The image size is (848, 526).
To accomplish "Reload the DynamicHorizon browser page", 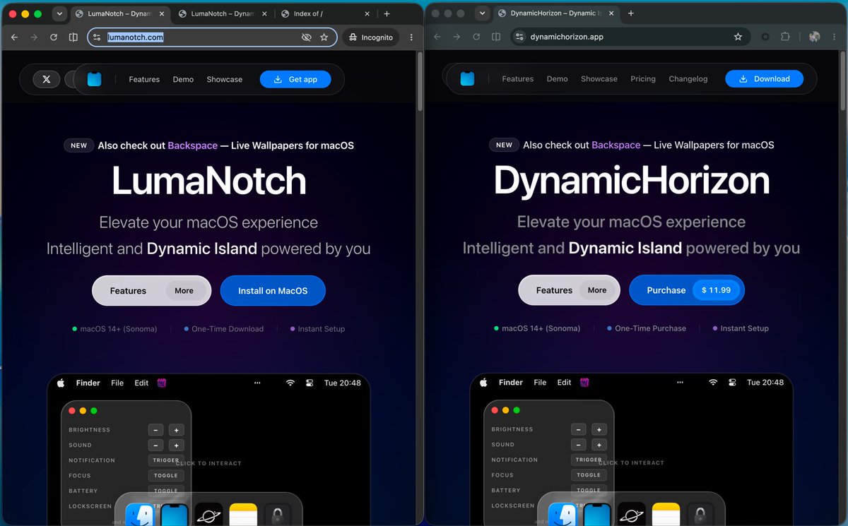I will [476, 37].
